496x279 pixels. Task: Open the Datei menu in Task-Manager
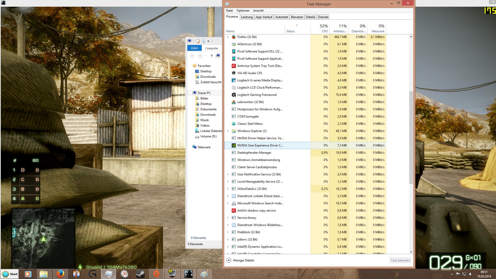(x=229, y=11)
